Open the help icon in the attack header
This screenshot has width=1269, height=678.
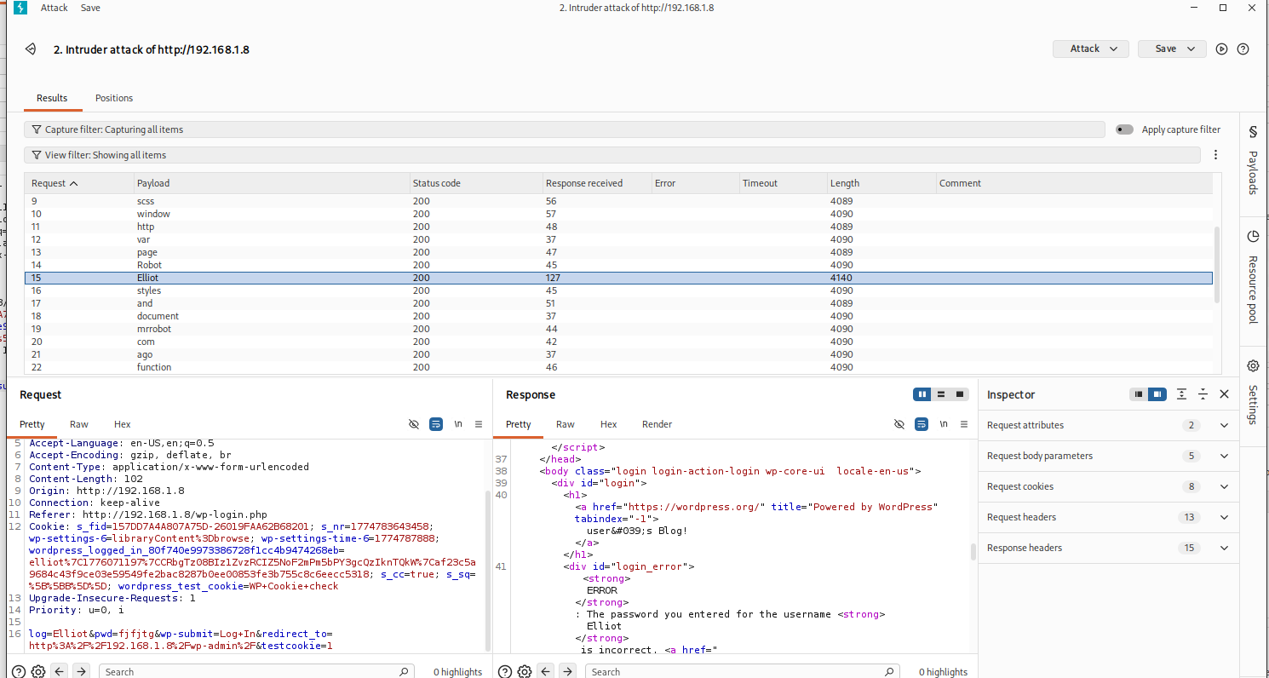(1243, 49)
